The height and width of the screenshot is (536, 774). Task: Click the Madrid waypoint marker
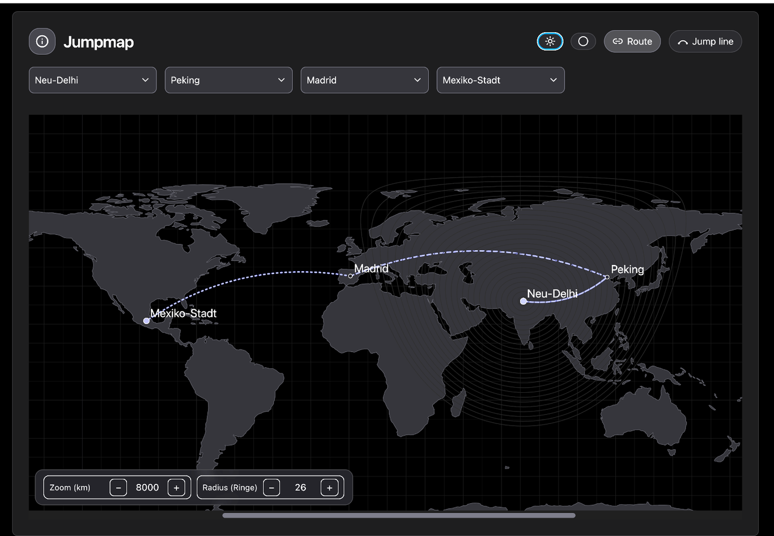(351, 276)
